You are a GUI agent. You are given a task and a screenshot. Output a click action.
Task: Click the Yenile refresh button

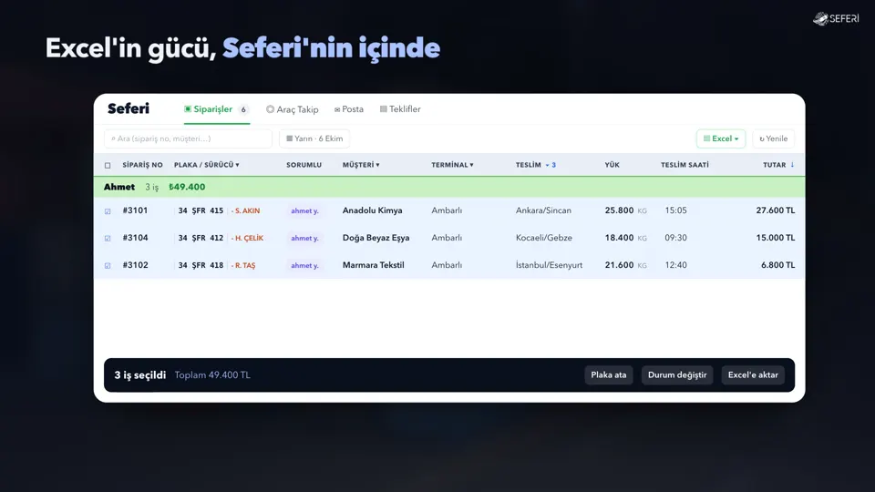click(774, 138)
